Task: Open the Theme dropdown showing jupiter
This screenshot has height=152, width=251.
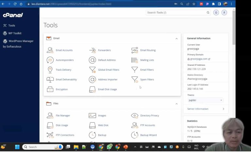Action: coord(205,100)
